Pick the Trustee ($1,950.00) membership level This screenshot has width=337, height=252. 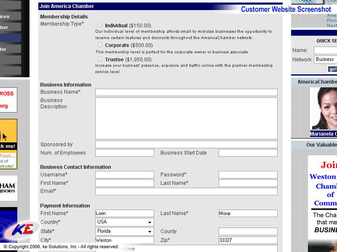pyautogui.click(x=100, y=59)
